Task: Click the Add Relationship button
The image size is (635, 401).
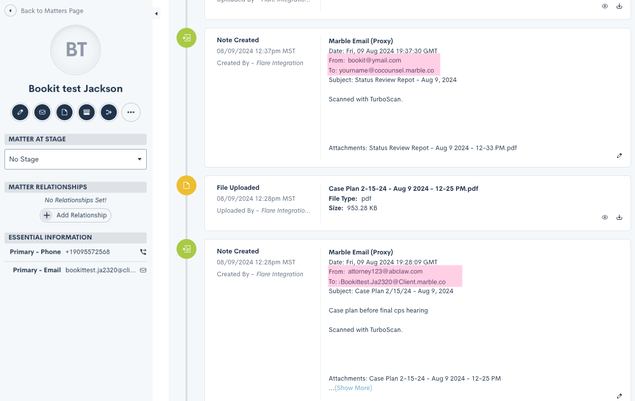Action: tap(76, 215)
